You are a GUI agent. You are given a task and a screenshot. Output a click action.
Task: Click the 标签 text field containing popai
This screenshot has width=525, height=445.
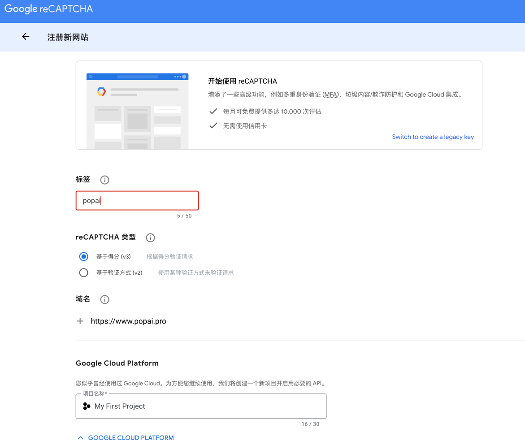(x=137, y=200)
